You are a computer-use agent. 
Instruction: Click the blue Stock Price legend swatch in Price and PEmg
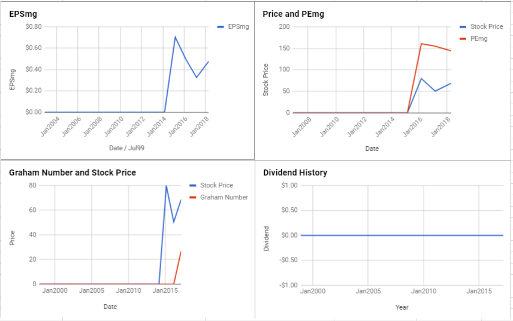click(x=463, y=27)
